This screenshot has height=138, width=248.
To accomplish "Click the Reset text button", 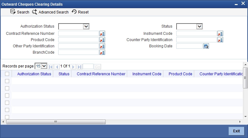I will click(x=83, y=12).
